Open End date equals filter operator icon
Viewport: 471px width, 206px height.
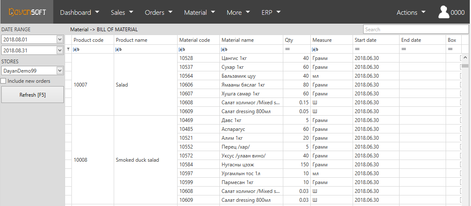(x=404, y=49)
